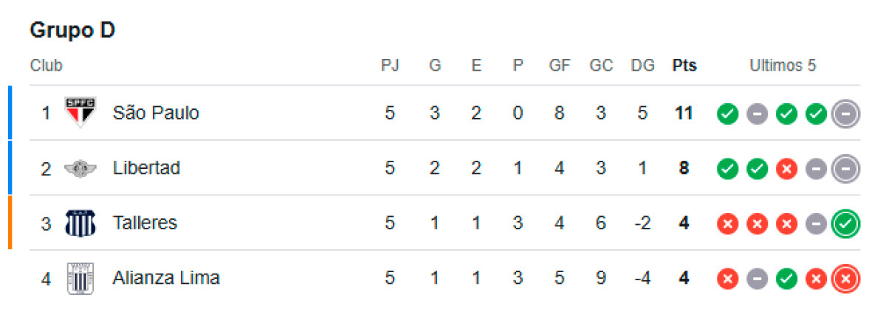
Task: Click the Libertad club crest
Action: pos(80,169)
